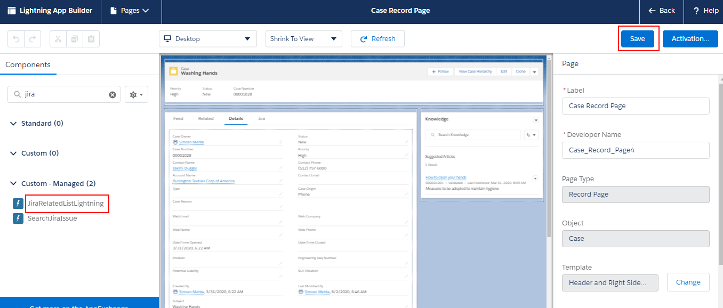Click the Case record icon in preview

(173, 71)
